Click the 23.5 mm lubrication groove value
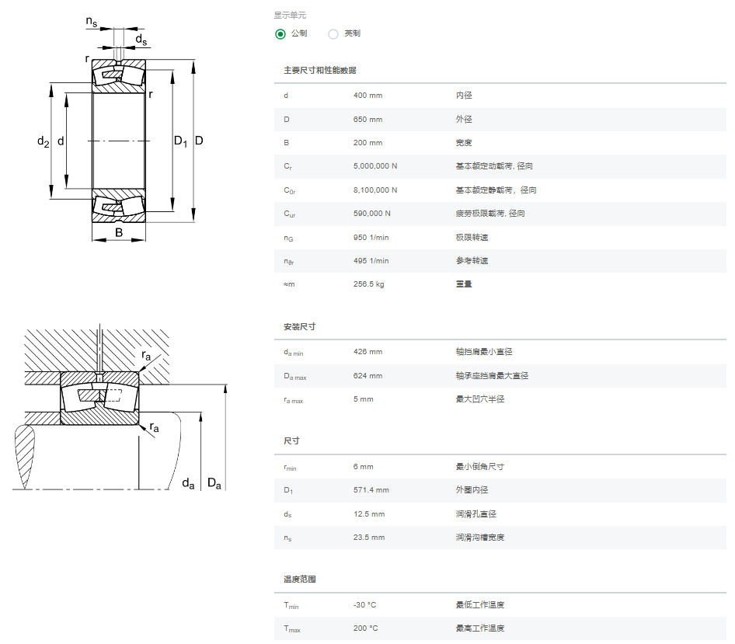The height and width of the screenshot is (644, 735). 369,538
